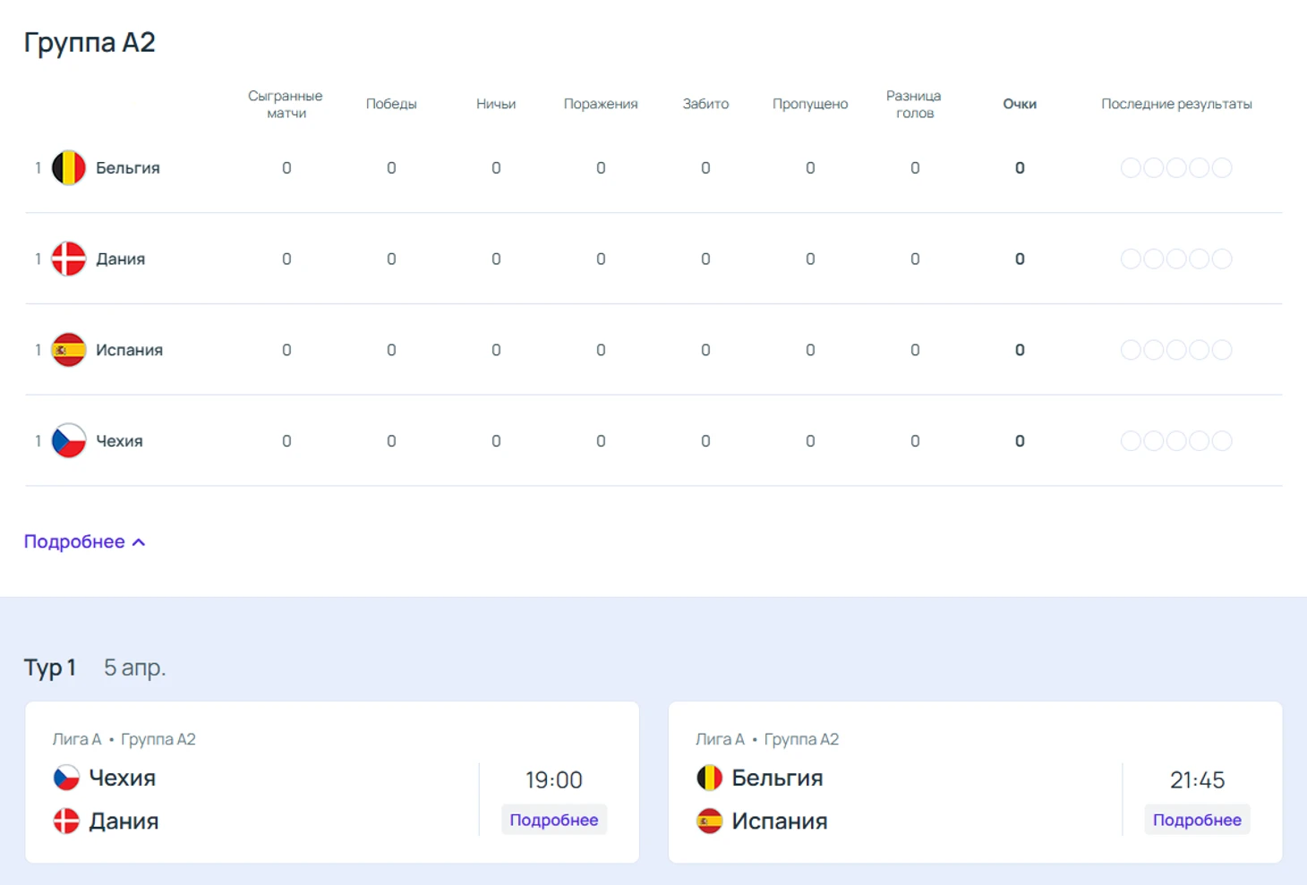
Task: Click Czechia flag icon in 19:00 match card
Action: (x=66, y=778)
